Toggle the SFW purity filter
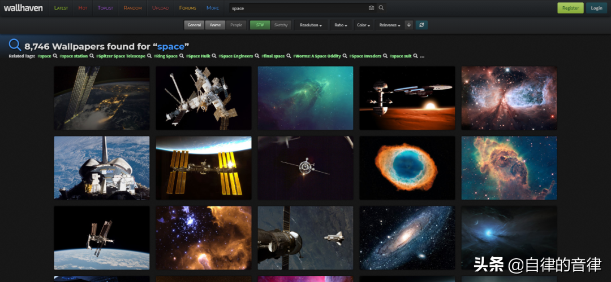The width and height of the screenshot is (611, 282). pos(260,25)
